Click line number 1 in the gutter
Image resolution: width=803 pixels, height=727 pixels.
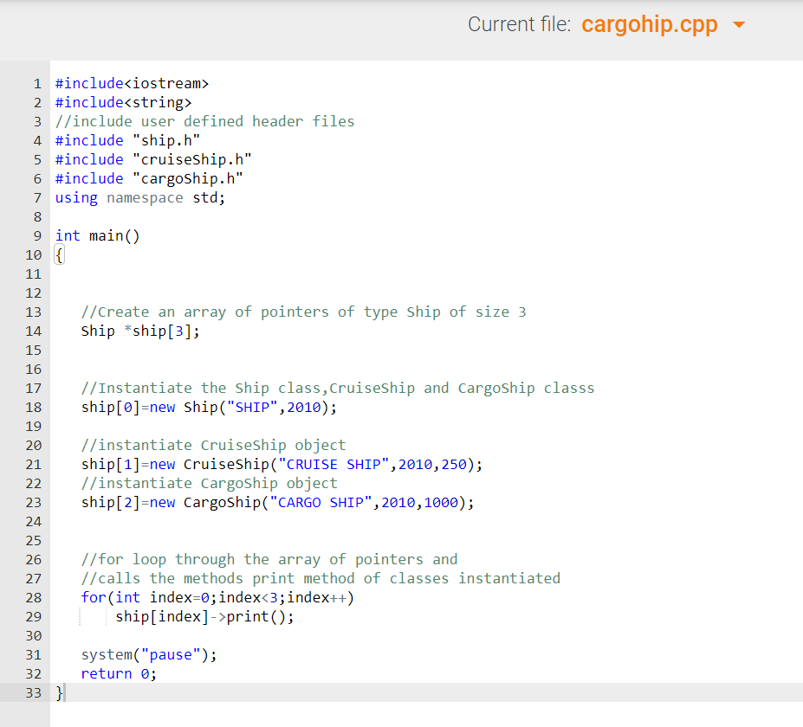(x=37, y=83)
